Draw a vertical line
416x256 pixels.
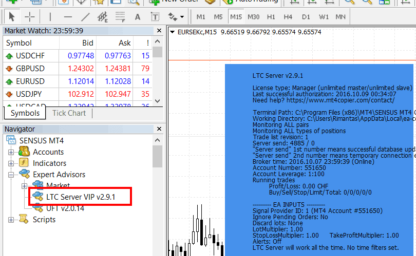(50, 17)
